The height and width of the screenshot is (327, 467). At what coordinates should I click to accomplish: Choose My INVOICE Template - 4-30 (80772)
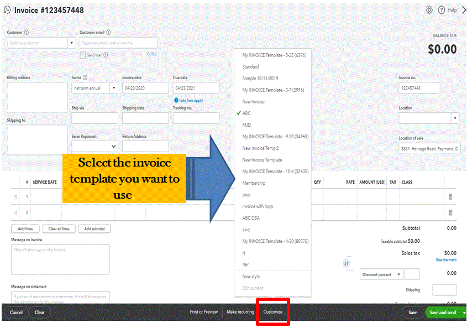click(275, 241)
